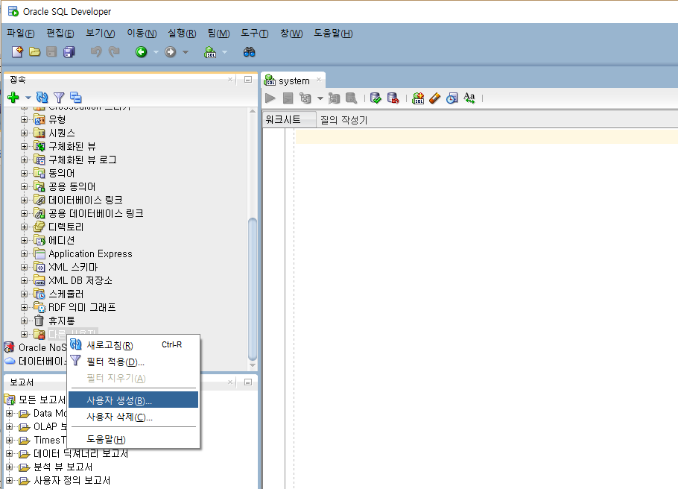Click the binoculars Find DB Object icon
This screenshot has width=678, height=489.
coord(250,52)
